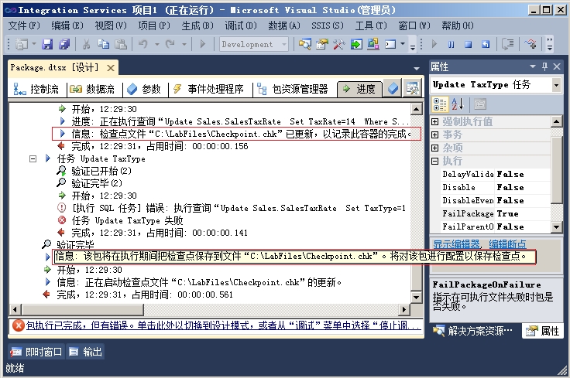The width and height of the screenshot is (570, 378).
Task: Open the Development configuration dropdown
Action: click(x=284, y=44)
